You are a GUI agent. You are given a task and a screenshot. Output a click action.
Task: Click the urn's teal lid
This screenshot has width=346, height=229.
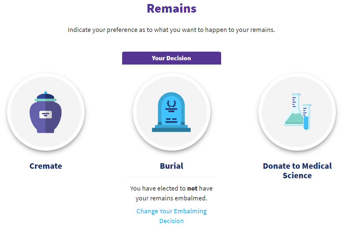(x=46, y=100)
